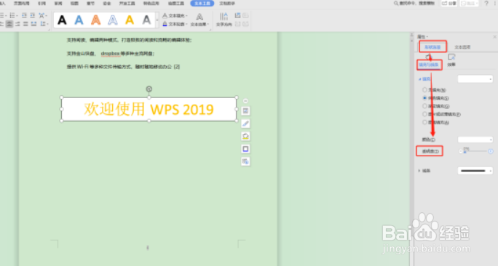Click the command search field at top

coord(414,3)
